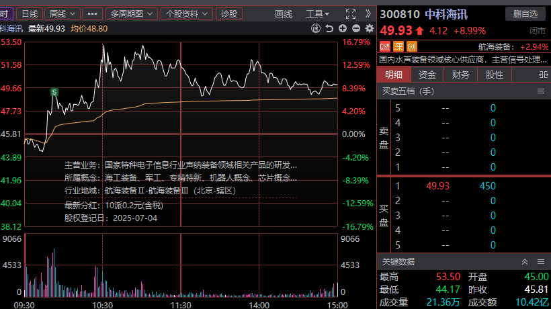This screenshot has width=551, height=309.
Task: Click the 诊股 button
Action: pos(229,14)
